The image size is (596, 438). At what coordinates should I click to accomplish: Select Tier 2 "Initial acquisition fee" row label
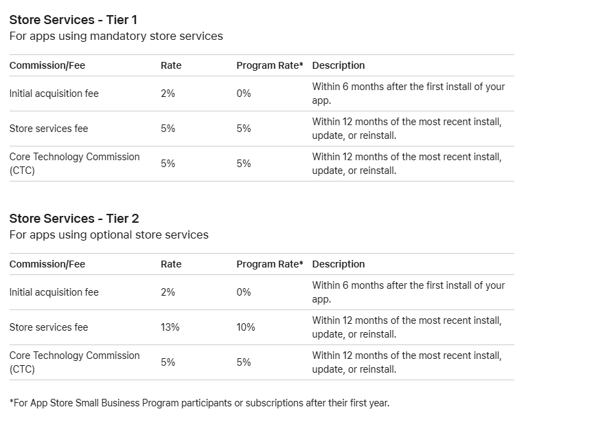click(x=54, y=292)
